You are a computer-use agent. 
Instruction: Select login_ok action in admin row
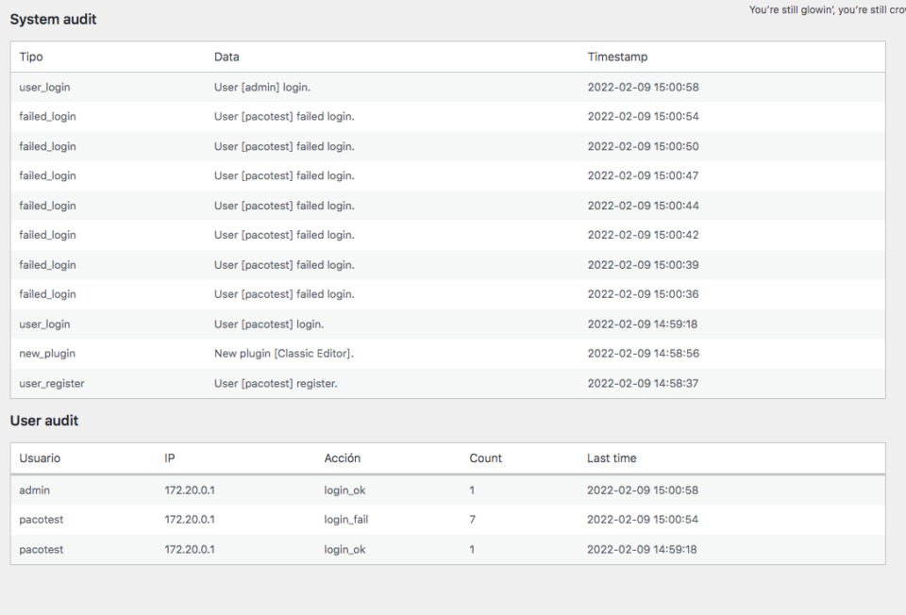pyautogui.click(x=345, y=490)
